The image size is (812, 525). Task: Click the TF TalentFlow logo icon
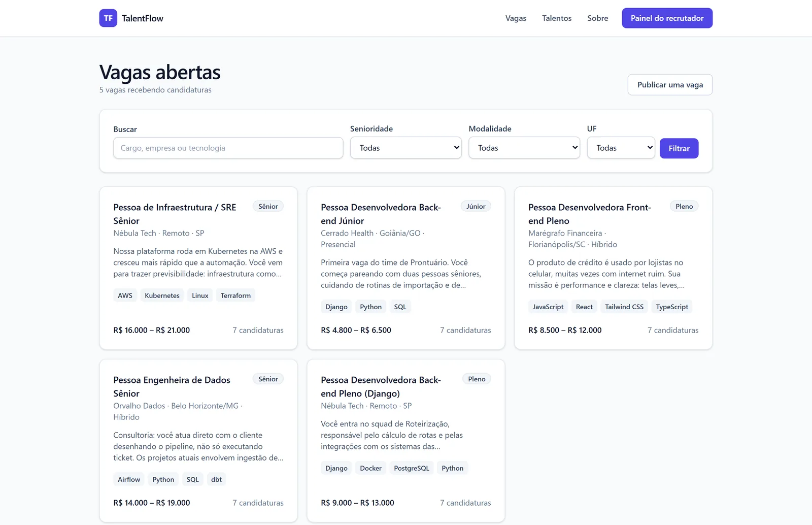[108, 18]
